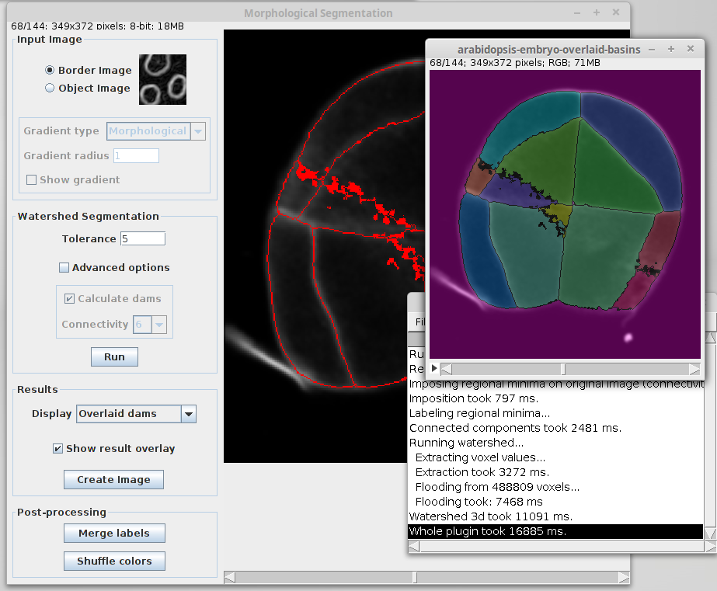Toggle the Calculate dams checkbox
Screen dimensions: 717x591
(69, 298)
